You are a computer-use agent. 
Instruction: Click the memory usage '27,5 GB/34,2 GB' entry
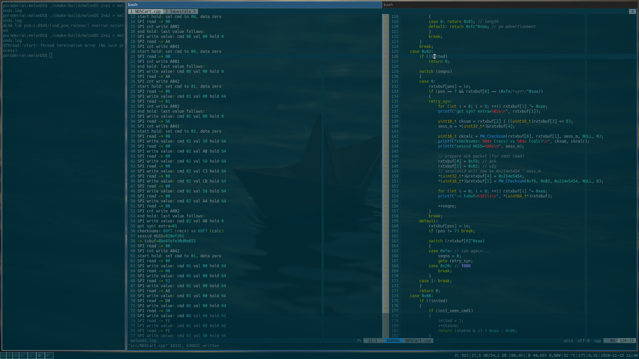(x=498, y=356)
